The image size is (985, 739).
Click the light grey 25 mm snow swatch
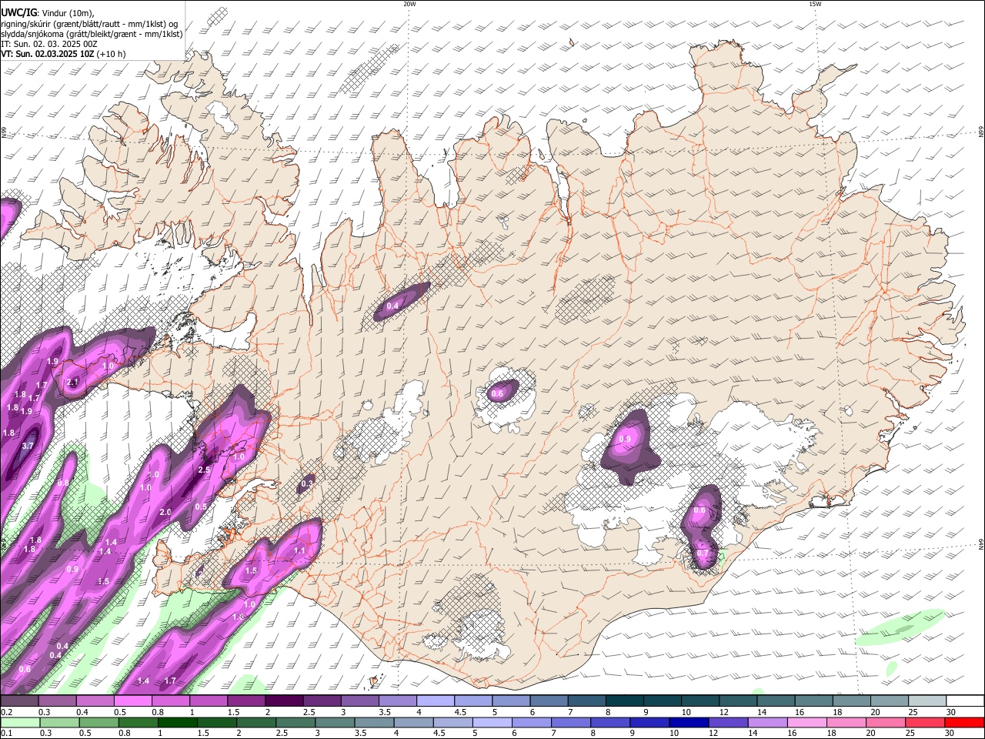[x=928, y=701]
